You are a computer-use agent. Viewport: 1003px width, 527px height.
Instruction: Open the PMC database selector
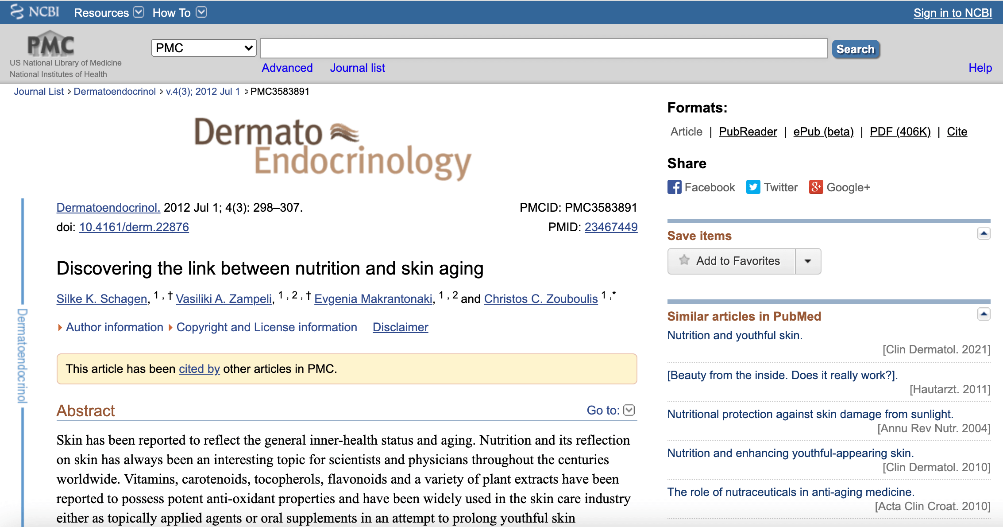click(x=204, y=48)
